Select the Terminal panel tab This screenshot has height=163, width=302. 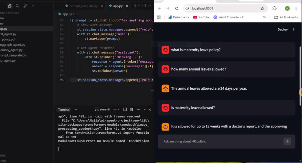(x=64, y=109)
